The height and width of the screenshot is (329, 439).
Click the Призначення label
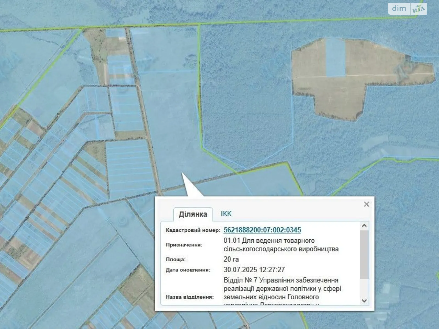[x=184, y=245]
